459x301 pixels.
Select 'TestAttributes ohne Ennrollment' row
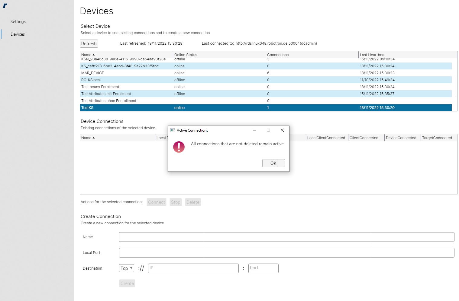266,101
